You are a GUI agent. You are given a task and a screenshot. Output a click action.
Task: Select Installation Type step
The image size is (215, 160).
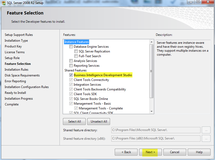coord(16,41)
